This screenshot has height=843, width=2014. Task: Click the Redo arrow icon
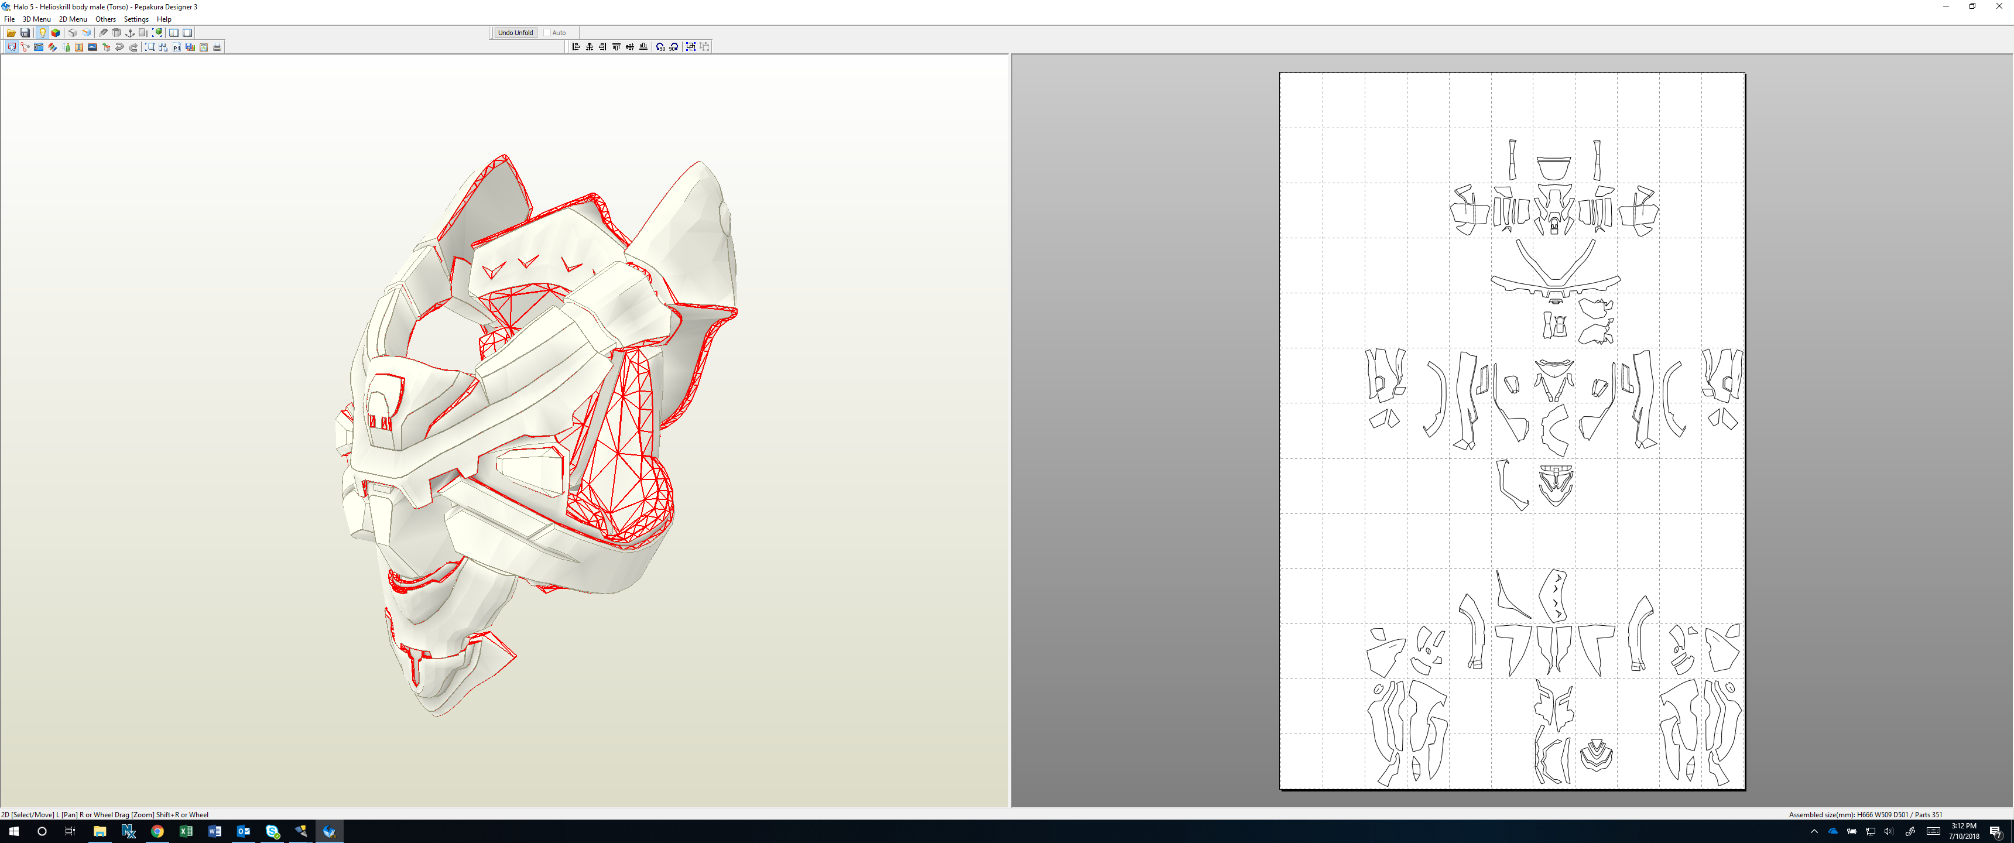(133, 47)
